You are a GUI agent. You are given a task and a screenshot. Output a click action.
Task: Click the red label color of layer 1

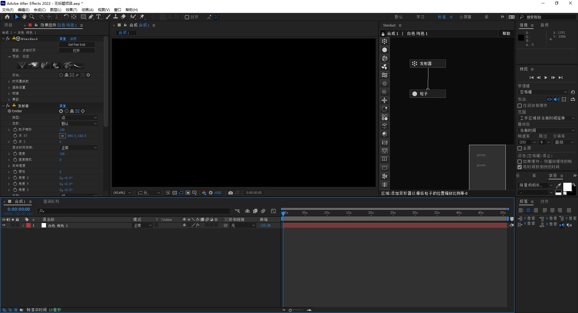click(28, 225)
